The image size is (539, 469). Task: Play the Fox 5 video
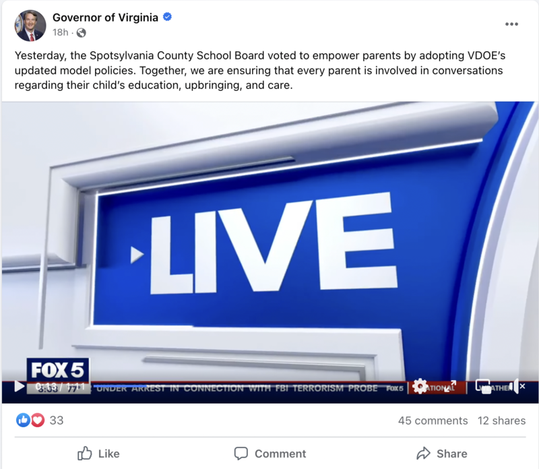(20, 387)
